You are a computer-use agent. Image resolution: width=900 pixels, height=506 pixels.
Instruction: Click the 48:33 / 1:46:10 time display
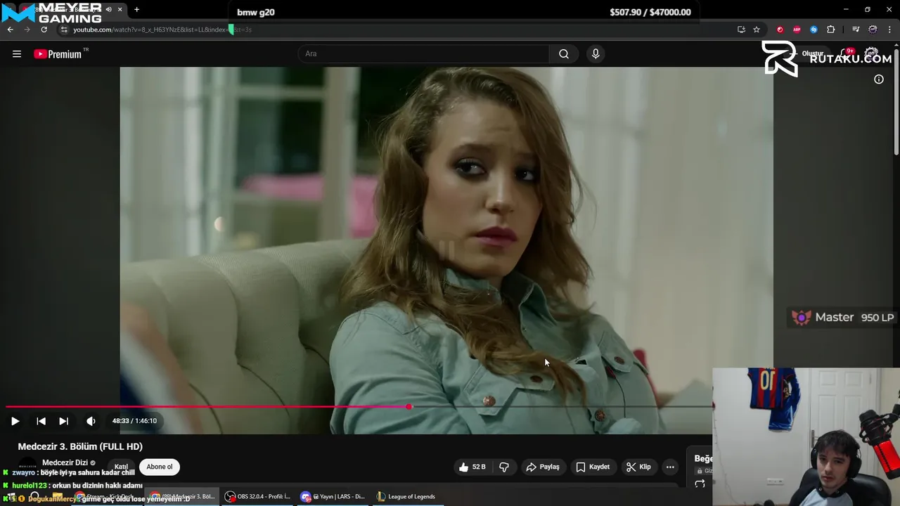(134, 421)
